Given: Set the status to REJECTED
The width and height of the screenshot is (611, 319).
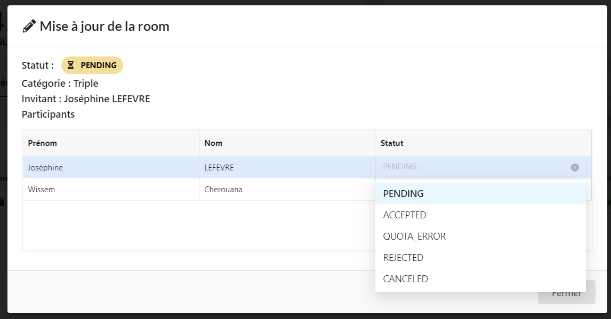Looking at the screenshot, I should pyautogui.click(x=403, y=258).
